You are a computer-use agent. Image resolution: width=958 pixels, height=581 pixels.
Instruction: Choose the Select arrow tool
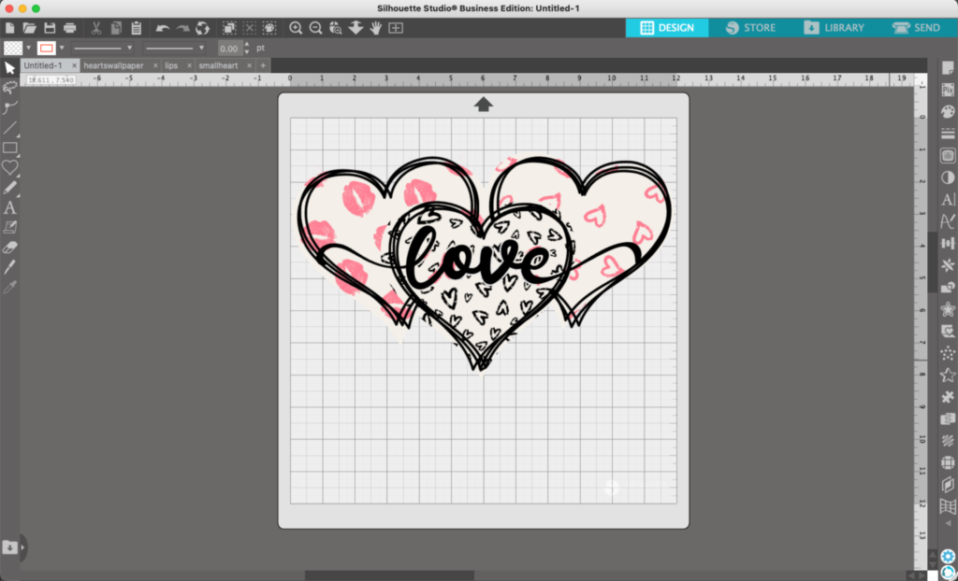pos(9,68)
